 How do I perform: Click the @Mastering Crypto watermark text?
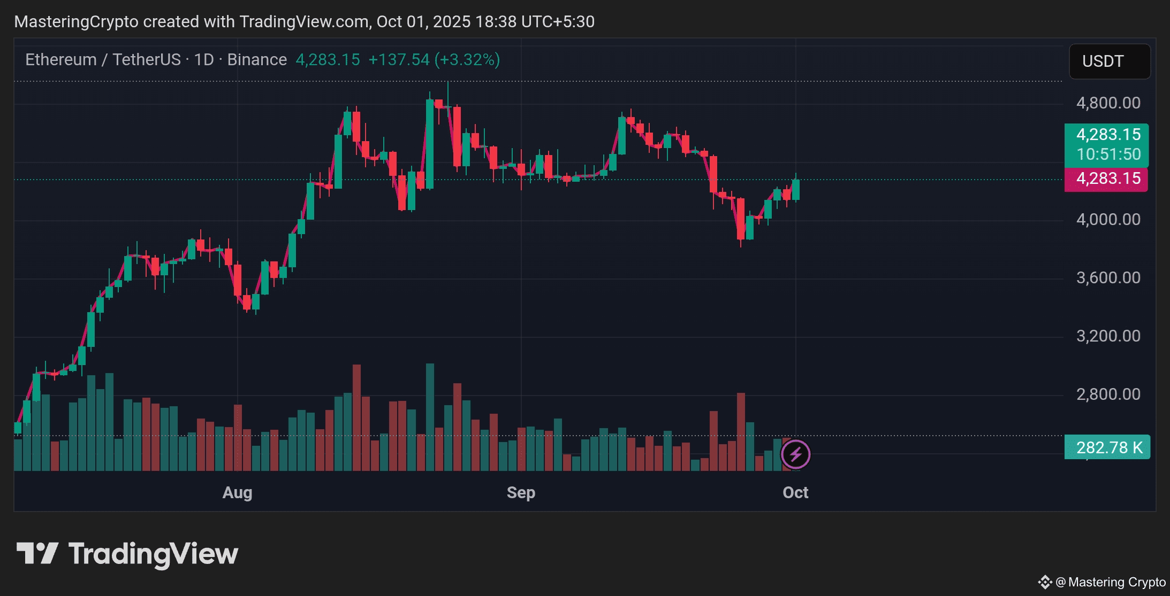tap(1111, 582)
